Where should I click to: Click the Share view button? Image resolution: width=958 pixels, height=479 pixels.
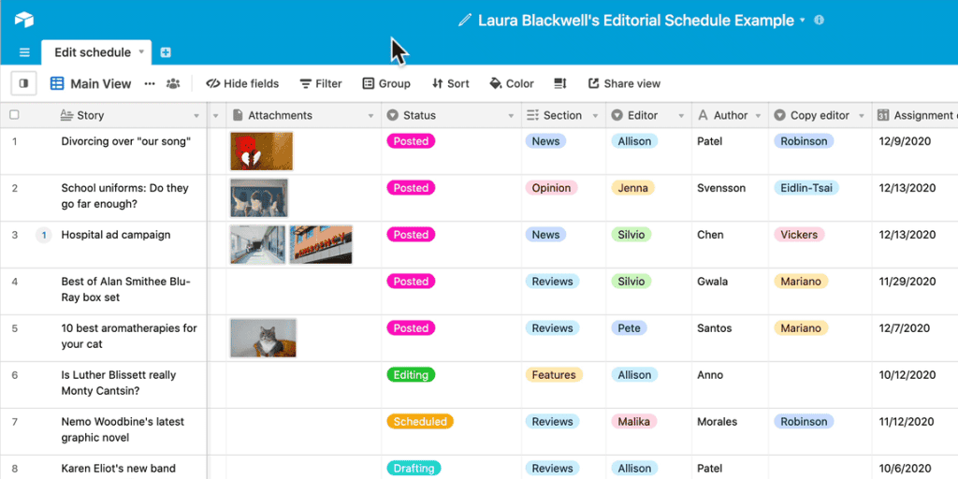coord(624,83)
